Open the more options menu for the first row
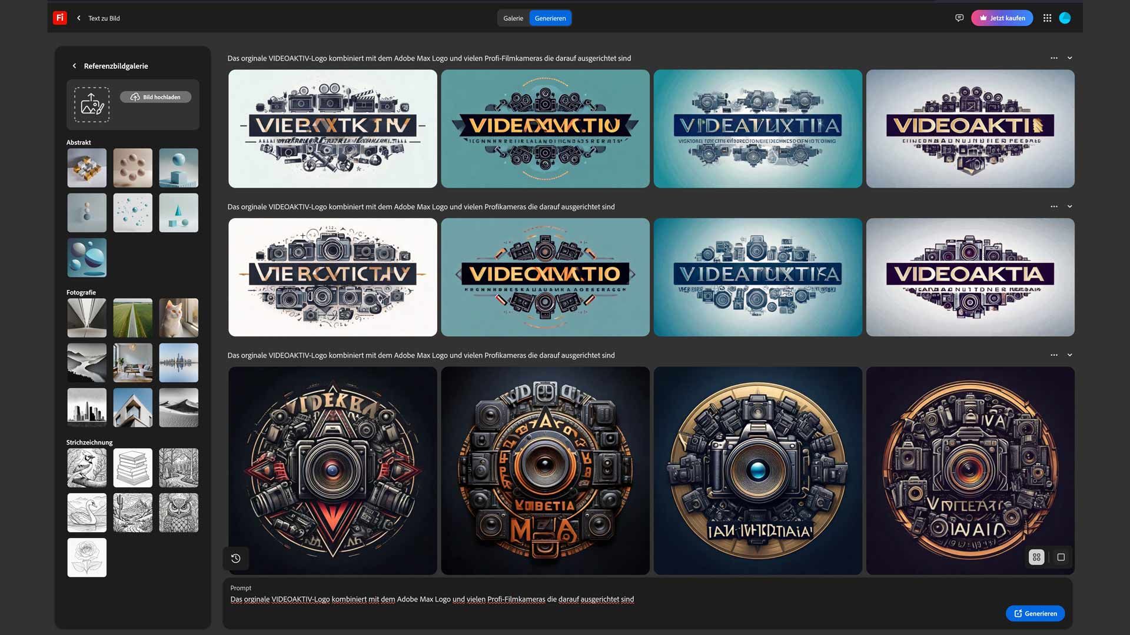The width and height of the screenshot is (1130, 635). pos(1053,58)
